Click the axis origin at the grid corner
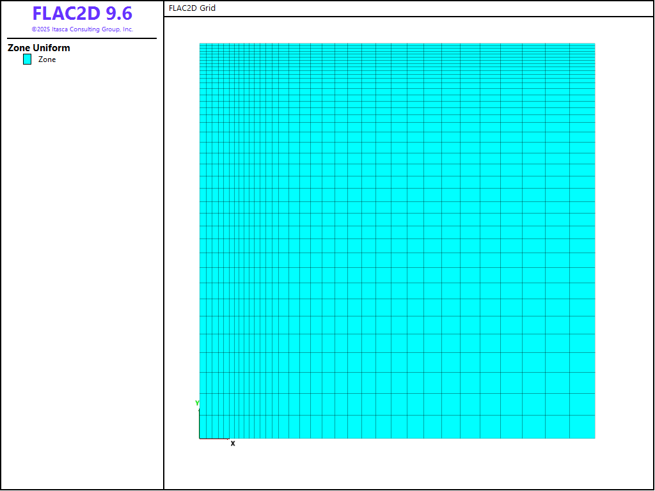This screenshot has height=491, width=655. [200, 439]
